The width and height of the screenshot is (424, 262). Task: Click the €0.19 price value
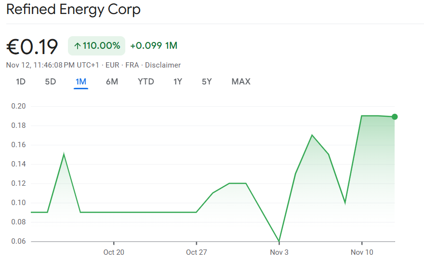coord(32,46)
